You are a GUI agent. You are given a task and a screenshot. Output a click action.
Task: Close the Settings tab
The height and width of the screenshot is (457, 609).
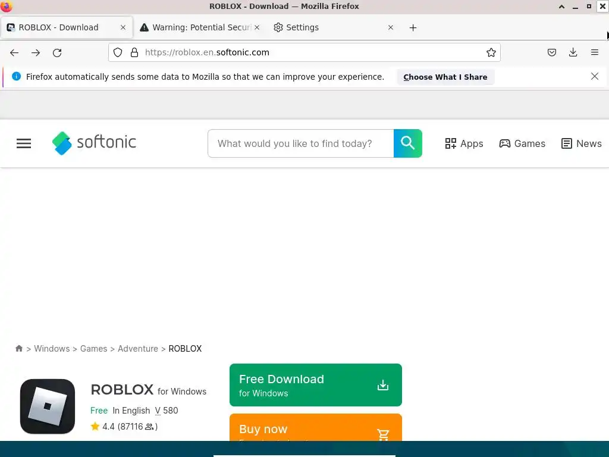point(391,27)
